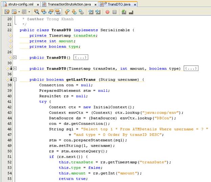211x182 pixels.
Task: Collapse the getLastTrans method fold
Action: (15, 79)
